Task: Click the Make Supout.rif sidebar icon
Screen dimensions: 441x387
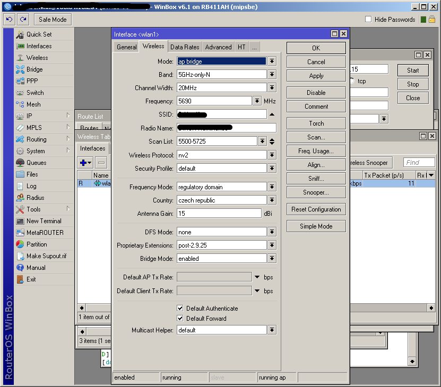Action: [x=20, y=256]
